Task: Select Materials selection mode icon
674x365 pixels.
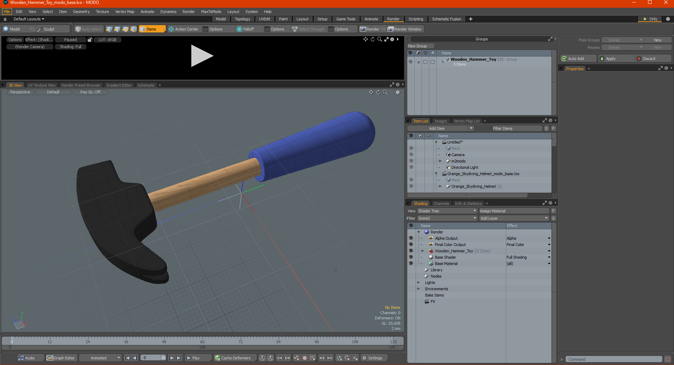Action: [133, 29]
